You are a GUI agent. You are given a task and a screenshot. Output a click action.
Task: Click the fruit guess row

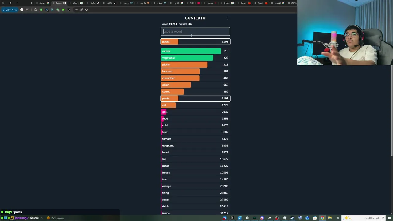pos(195,132)
